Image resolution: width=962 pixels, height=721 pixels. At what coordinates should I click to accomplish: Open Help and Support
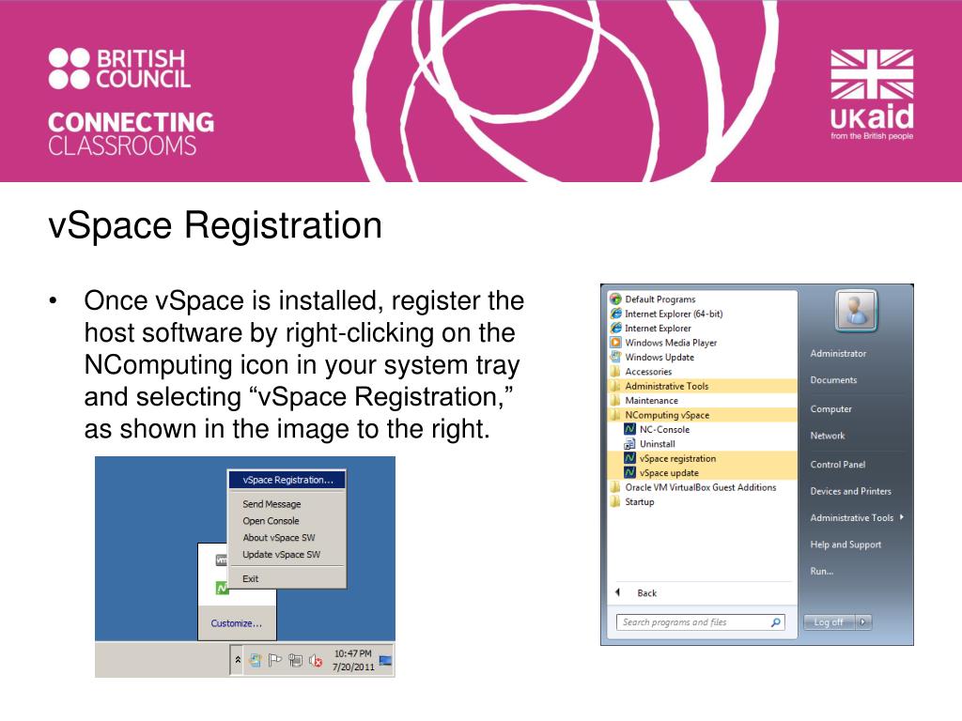click(x=846, y=545)
